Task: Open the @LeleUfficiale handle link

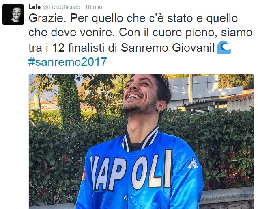Action: click(x=61, y=7)
